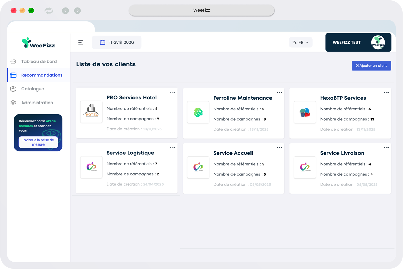
Task: Click the HOTEL logo thumbnail on PRO Services Hotel
Action: [91, 112]
